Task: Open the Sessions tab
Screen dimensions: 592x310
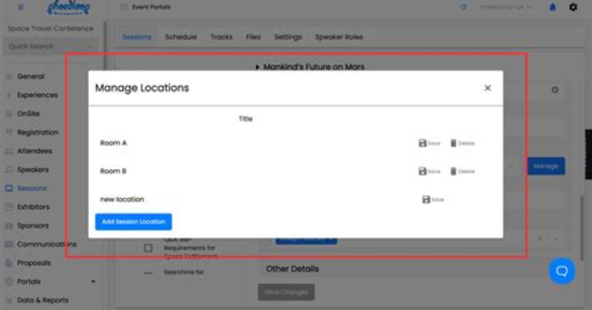Action: [x=137, y=37]
